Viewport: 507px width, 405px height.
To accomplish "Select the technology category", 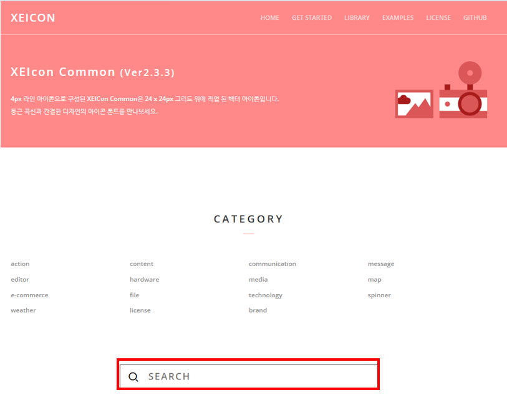I will pyautogui.click(x=266, y=295).
